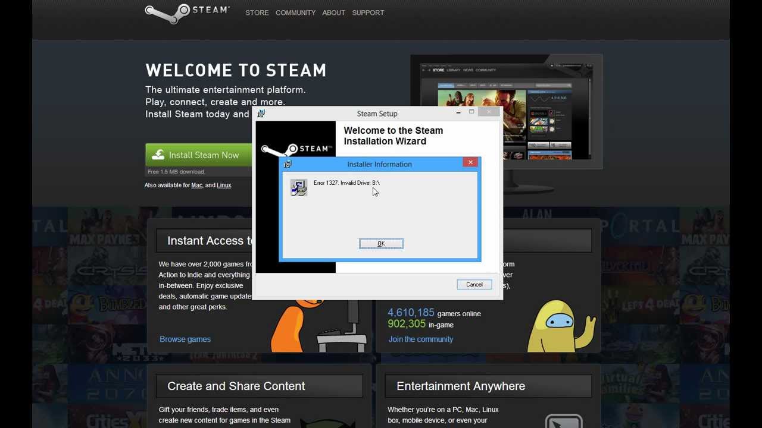Click the computer icon beside Error 1327 message
The height and width of the screenshot is (428, 762).
click(x=299, y=188)
